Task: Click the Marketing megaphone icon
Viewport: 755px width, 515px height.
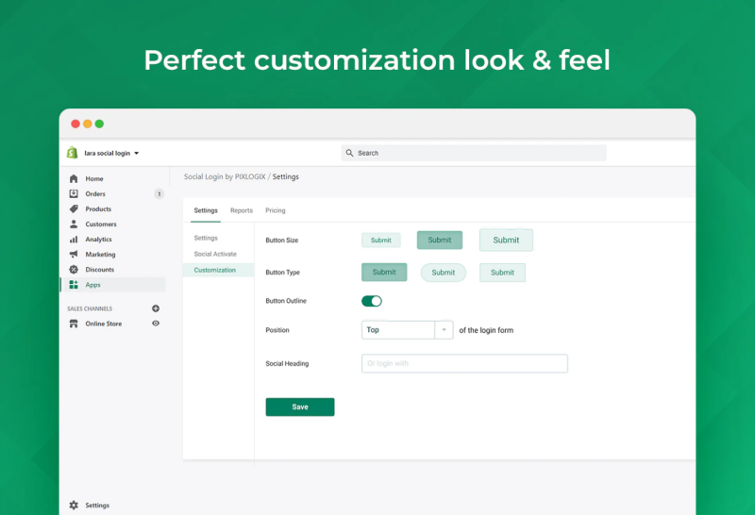Action: 74,254
